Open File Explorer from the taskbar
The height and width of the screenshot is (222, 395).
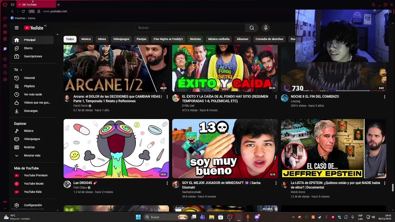pos(212,217)
